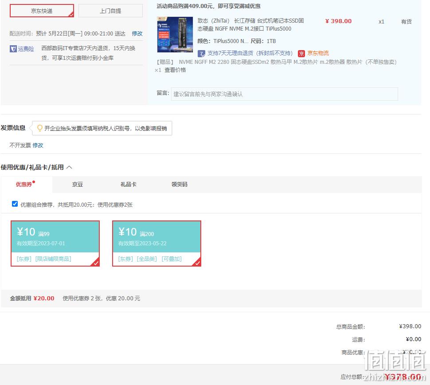Click the lightbulb tip icon in invoice notice
The width and height of the screenshot is (430, 385).
click(x=40, y=128)
